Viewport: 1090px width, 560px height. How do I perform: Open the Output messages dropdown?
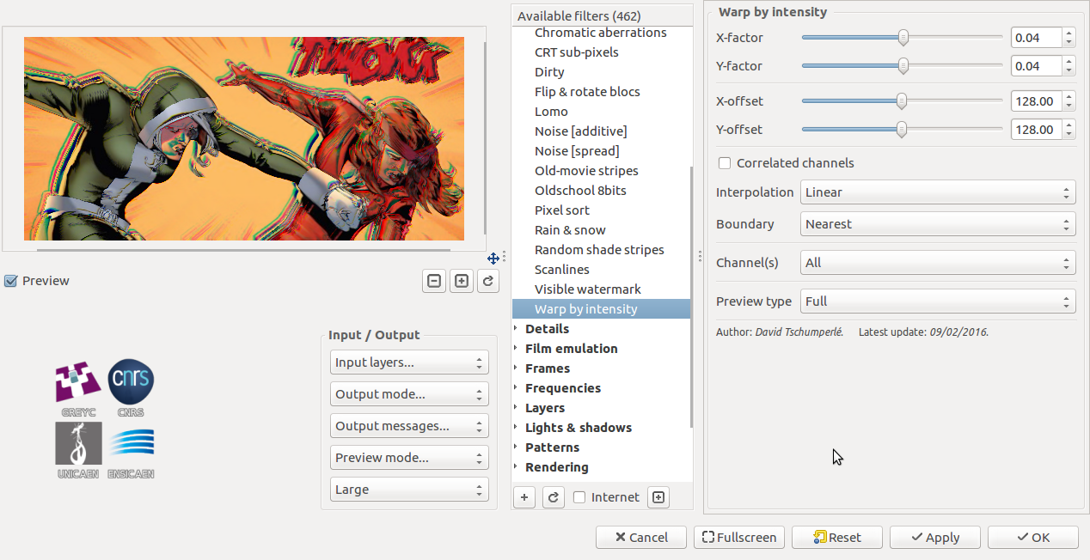point(409,426)
